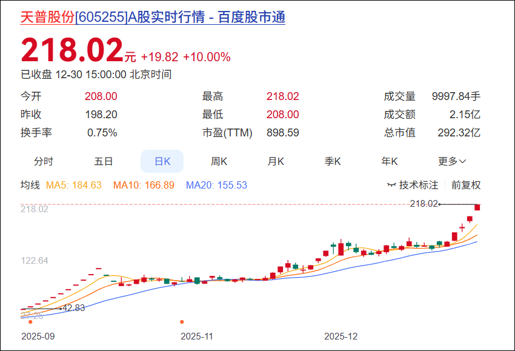This screenshot has width=515, height=351.
Task: Click the latest red candlestick at top right
Action: [x=477, y=207]
